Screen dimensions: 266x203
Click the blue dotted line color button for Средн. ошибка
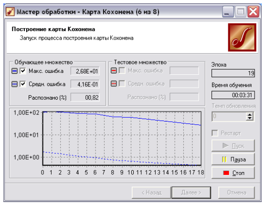click(x=15, y=84)
